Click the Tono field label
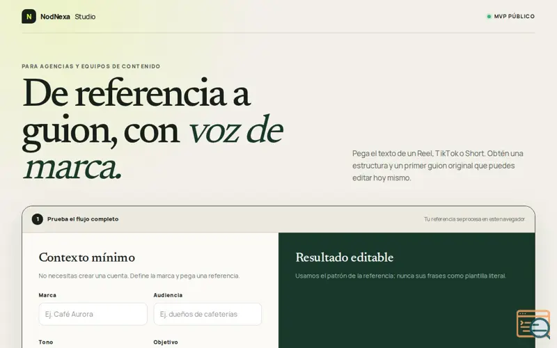 pyautogui.click(x=46, y=342)
